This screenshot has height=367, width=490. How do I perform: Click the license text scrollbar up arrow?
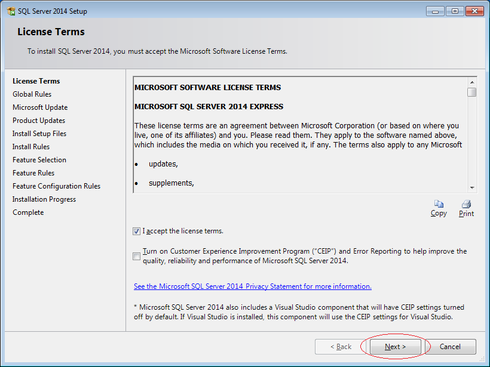click(x=472, y=82)
